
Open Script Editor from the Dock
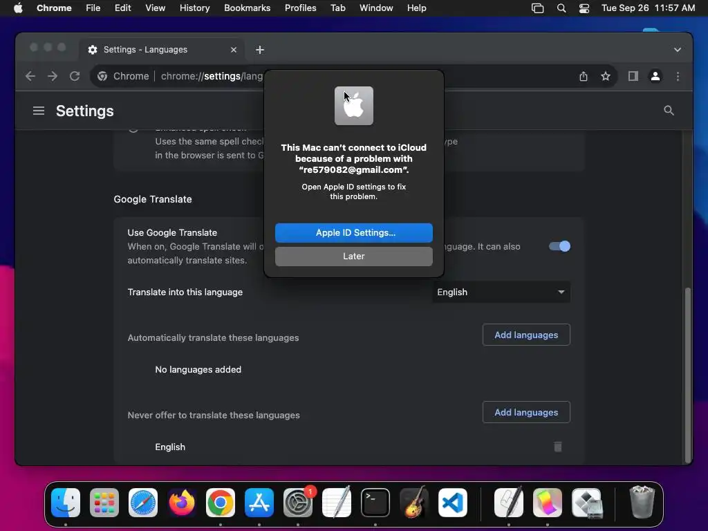click(509, 503)
